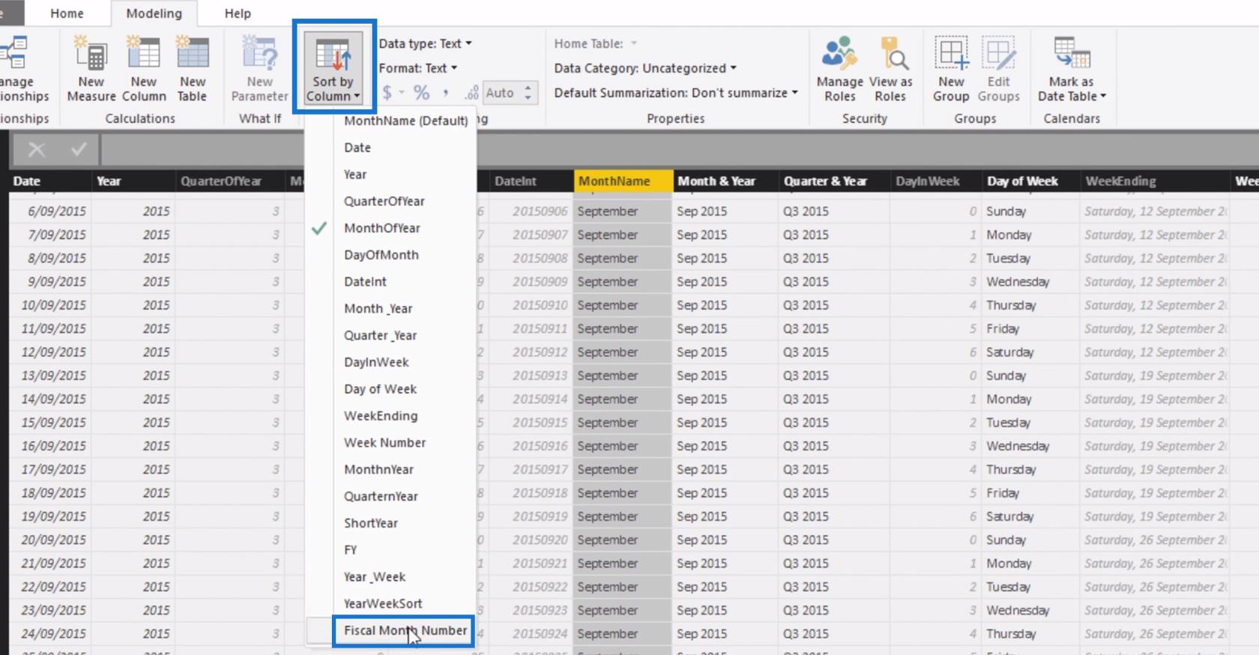
Task: Select the Month & Year column header
Action: coord(725,181)
